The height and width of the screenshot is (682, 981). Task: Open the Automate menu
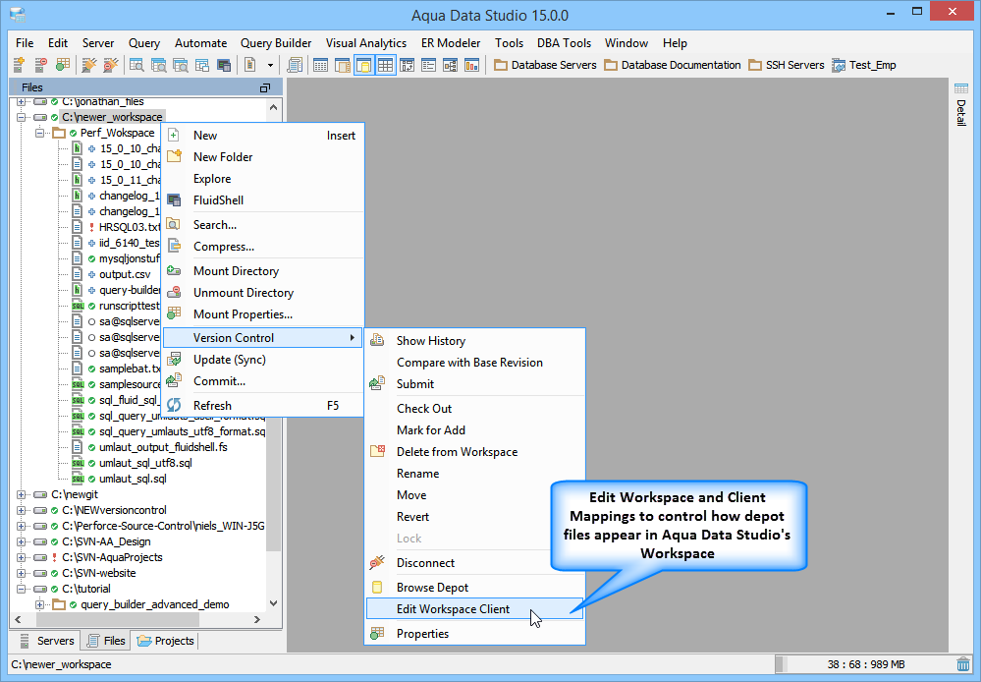pyautogui.click(x=201, y=43)
